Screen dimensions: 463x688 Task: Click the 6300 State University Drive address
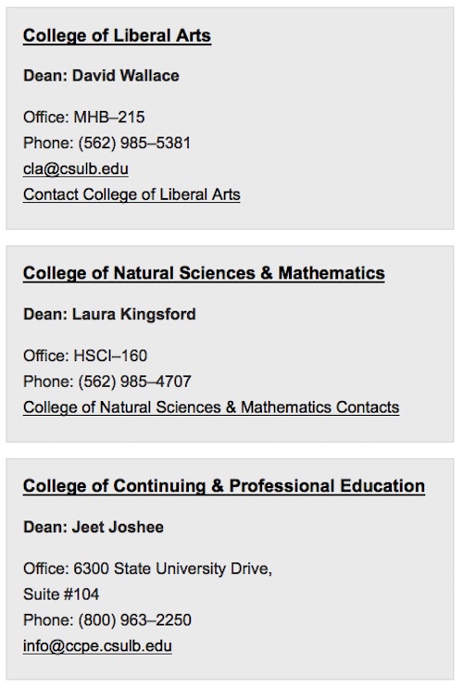click(x=173, y=569)
